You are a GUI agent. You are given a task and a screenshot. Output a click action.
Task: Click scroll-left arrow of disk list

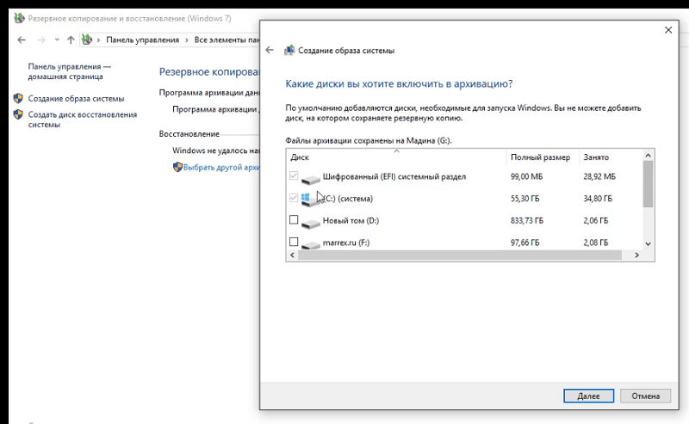(293, 255)
